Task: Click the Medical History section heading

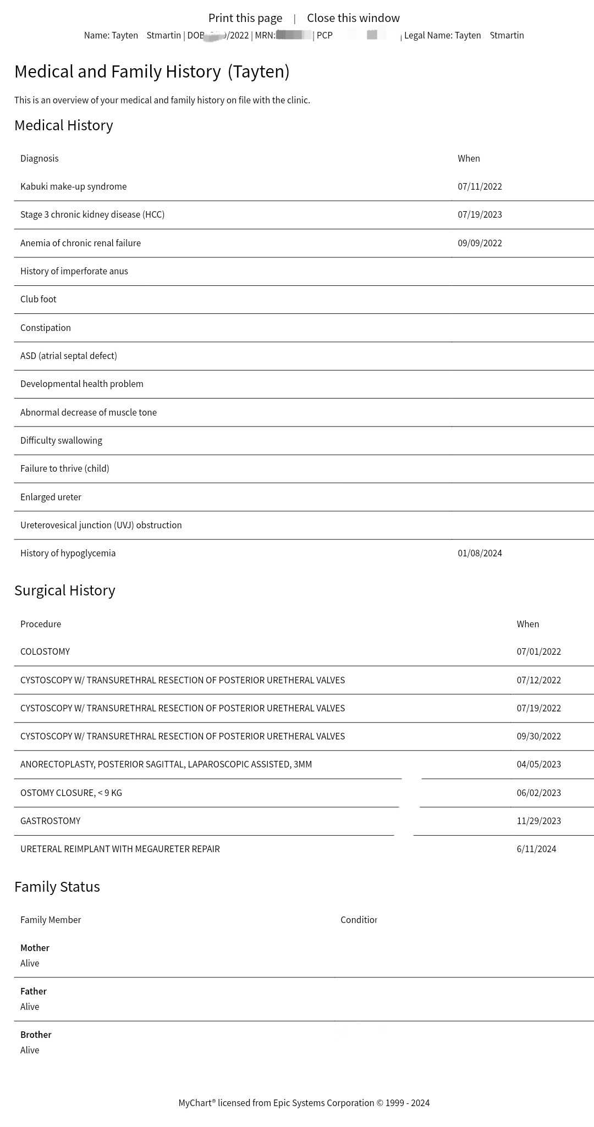Action: [x=64, y=125]
